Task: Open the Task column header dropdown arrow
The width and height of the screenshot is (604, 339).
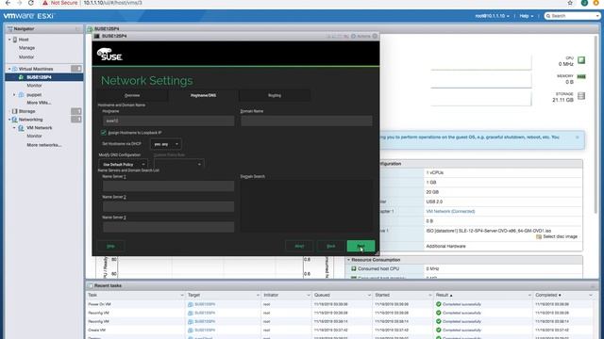Action: coord(182,295)
